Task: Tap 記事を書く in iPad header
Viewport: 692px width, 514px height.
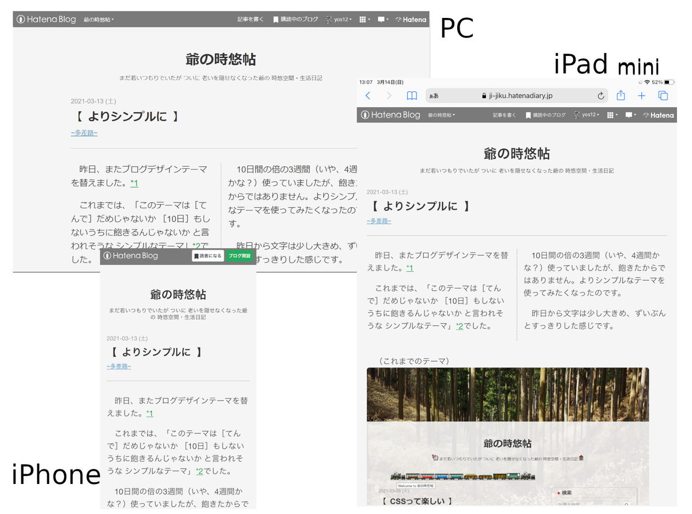Action: point(505,115)
